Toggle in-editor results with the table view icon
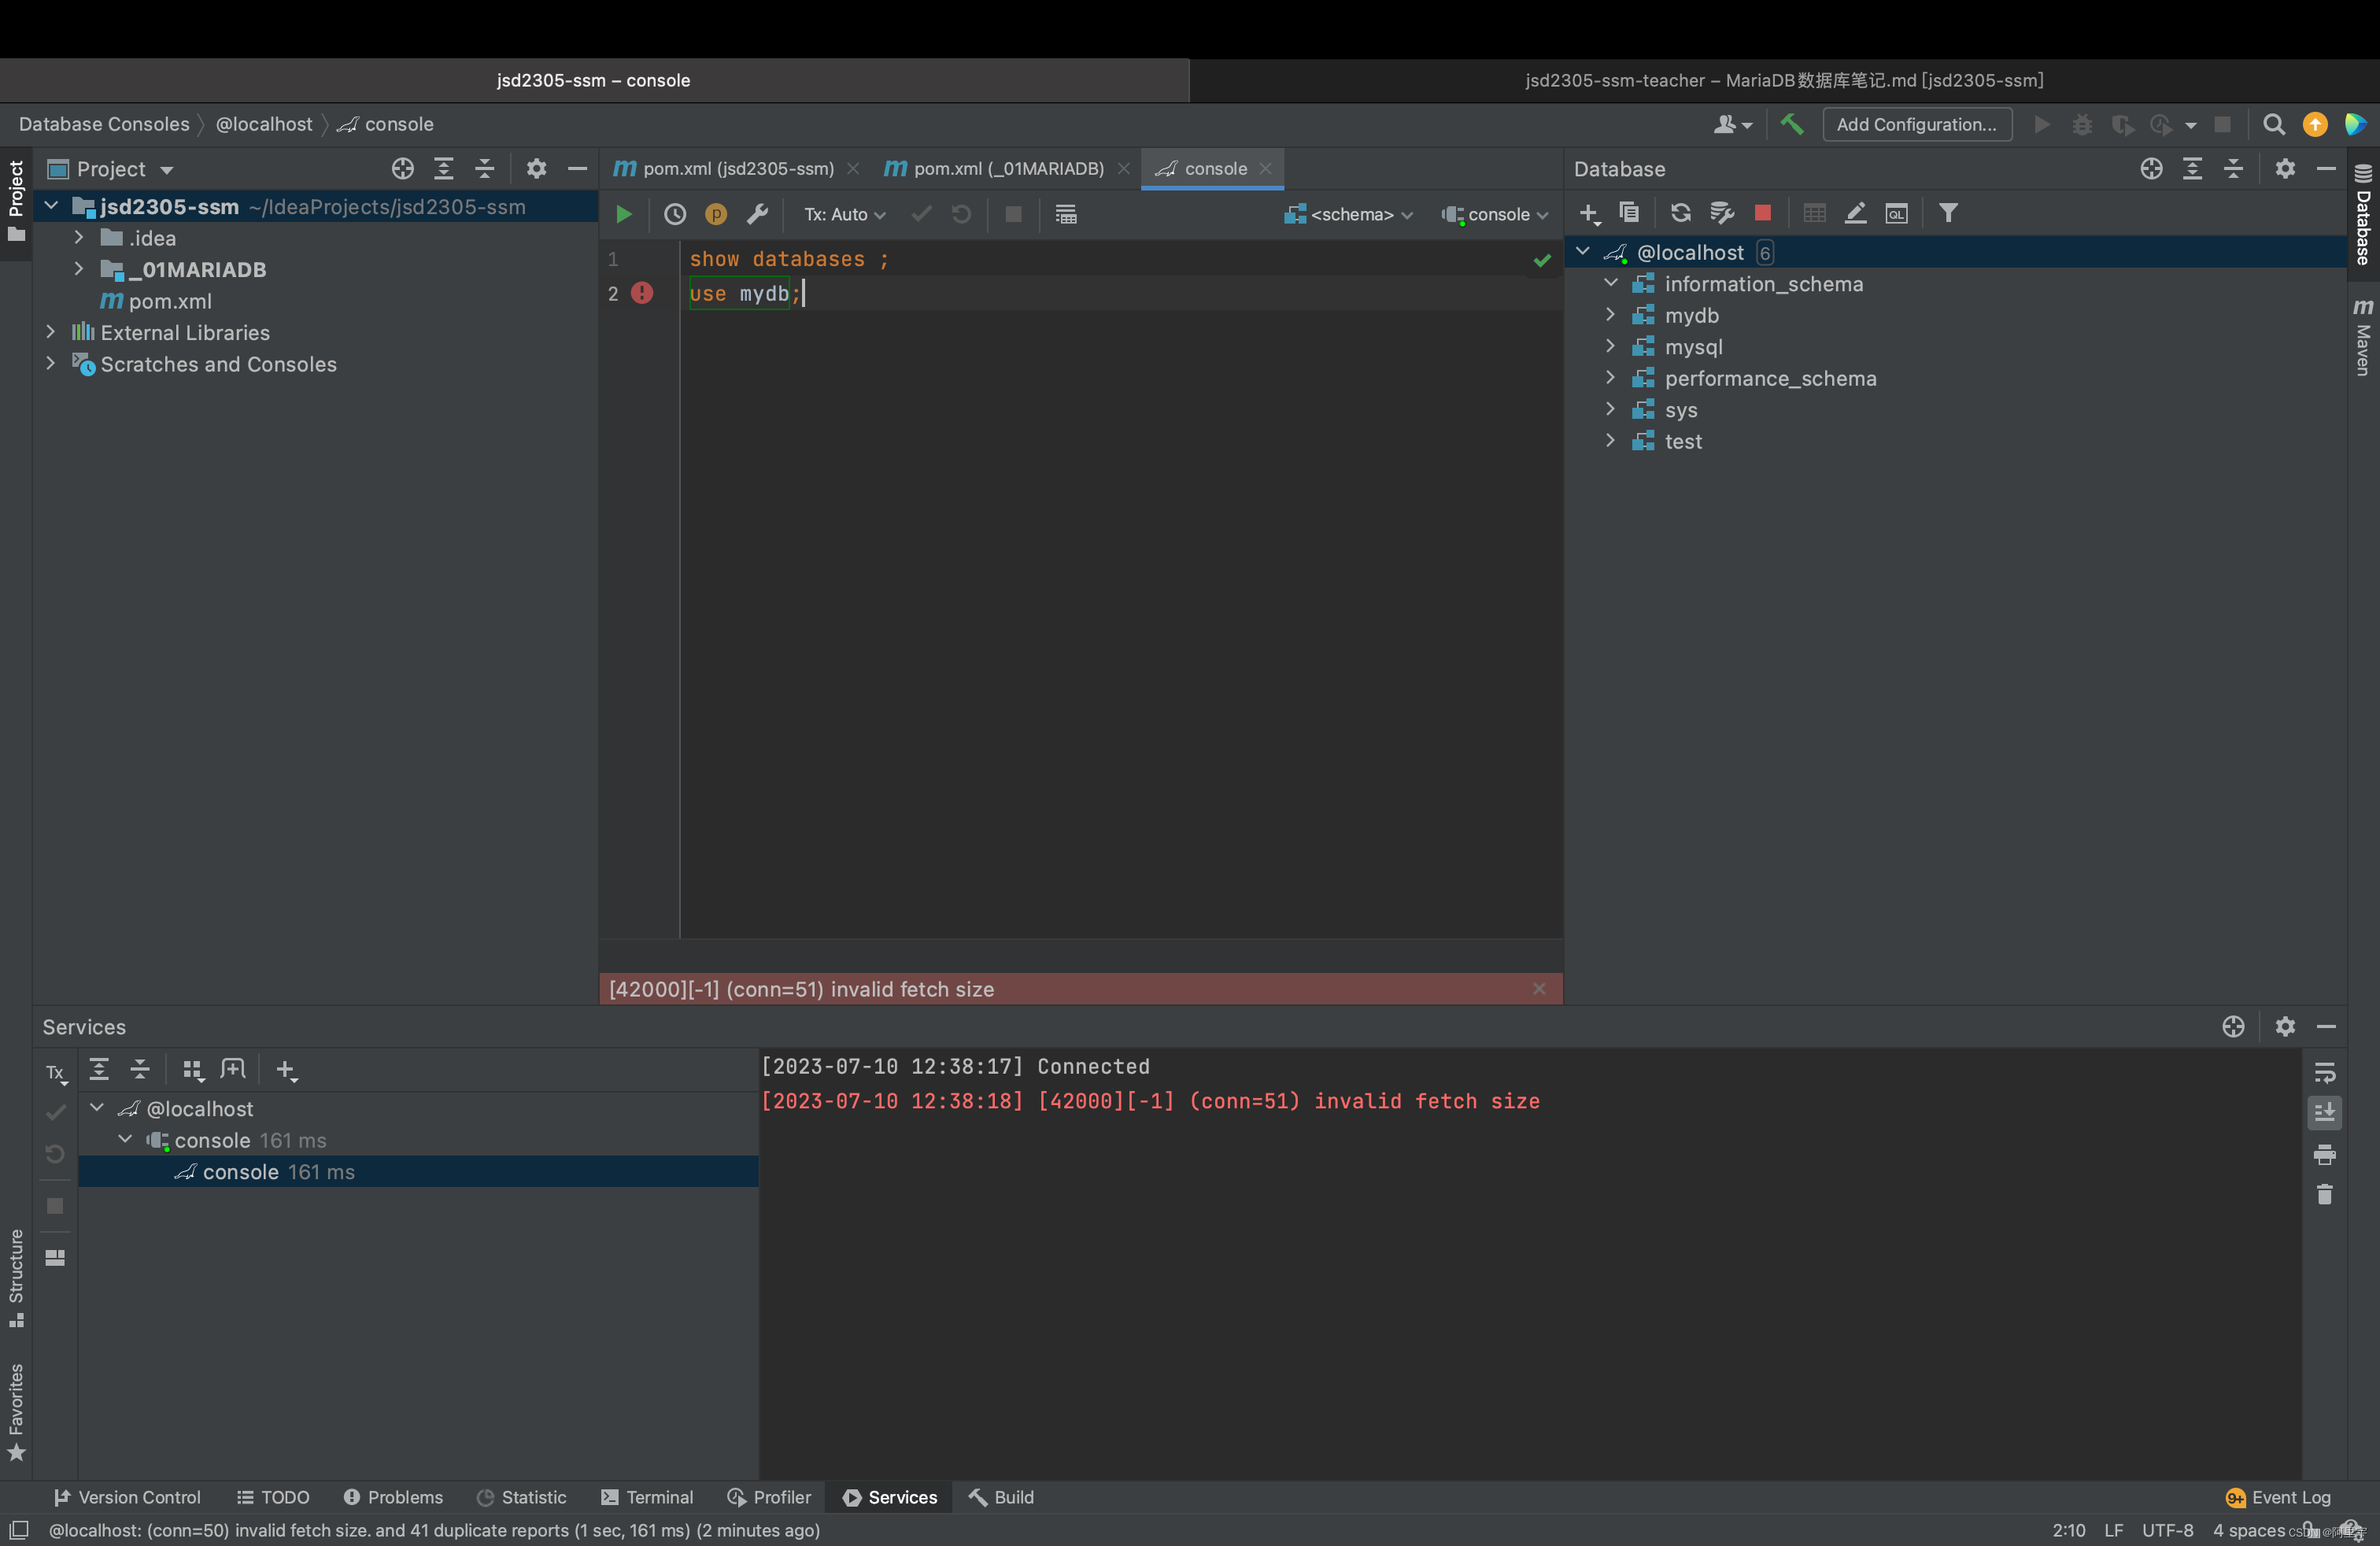 pyautogui.click(x=1066, y=214)
